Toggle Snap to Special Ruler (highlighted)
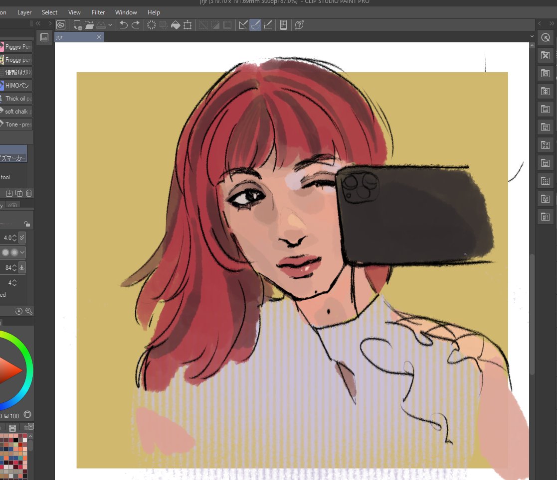The width and height of the screenshot is (557, 480). (x=255, y=25)
